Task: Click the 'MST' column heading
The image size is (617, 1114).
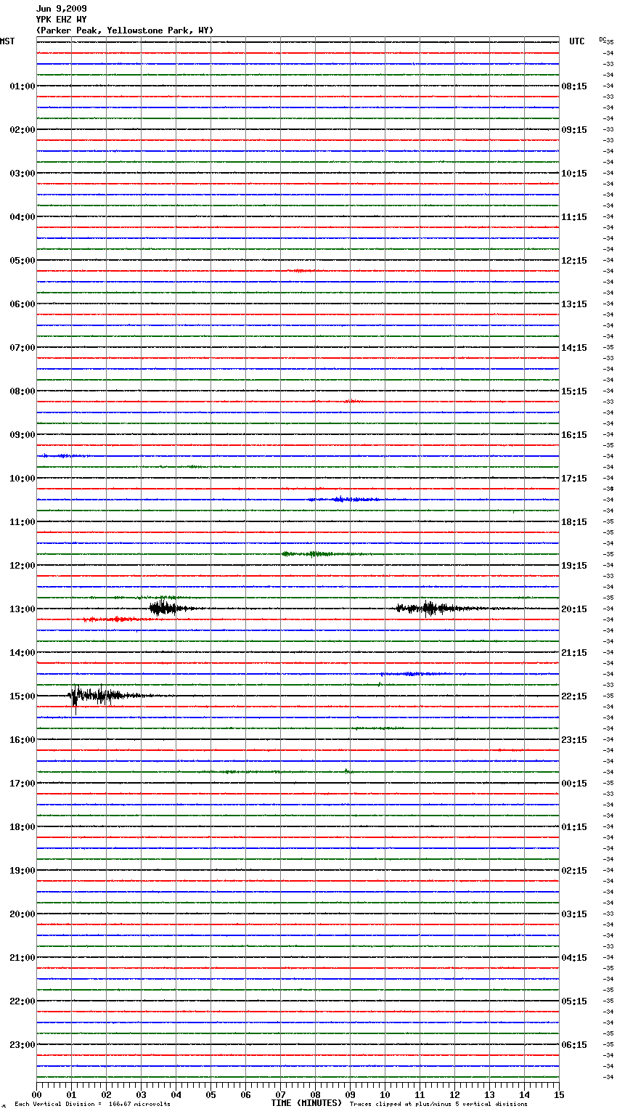Action: click(x=7, y=41)
